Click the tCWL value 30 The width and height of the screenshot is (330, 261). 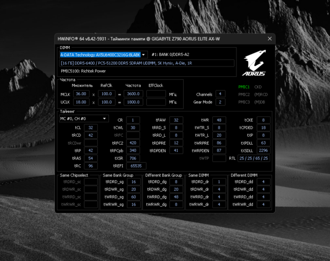point(133,127)
